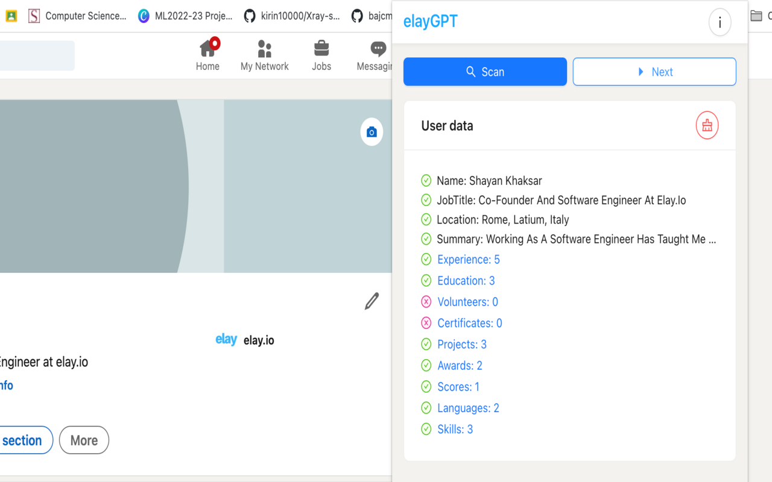Open the Skills: 3 link

pyautogui.click(x=455, y=430)
